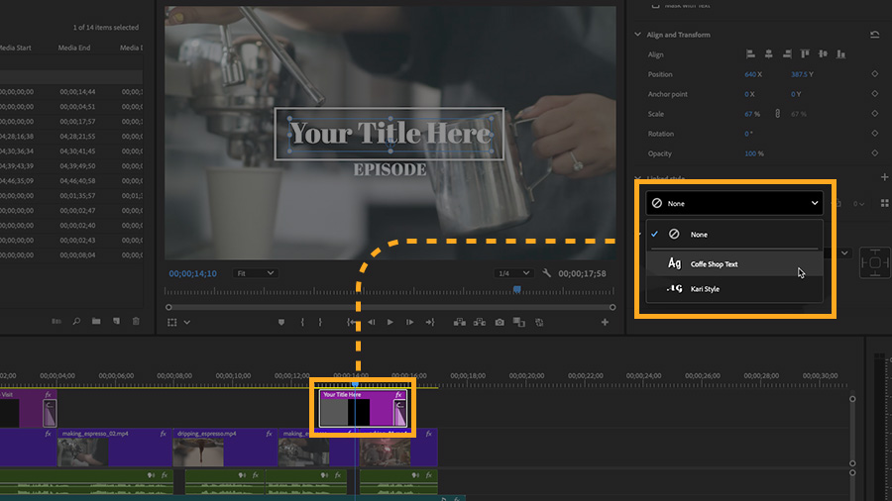Click the Align Left icon
The image size is (892, 501).
(x=750, y=54)
